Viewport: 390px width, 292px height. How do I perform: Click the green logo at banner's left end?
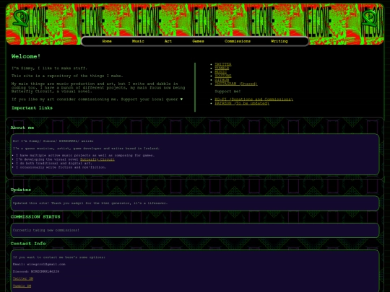pyautogui.click(x=21, y=18)
